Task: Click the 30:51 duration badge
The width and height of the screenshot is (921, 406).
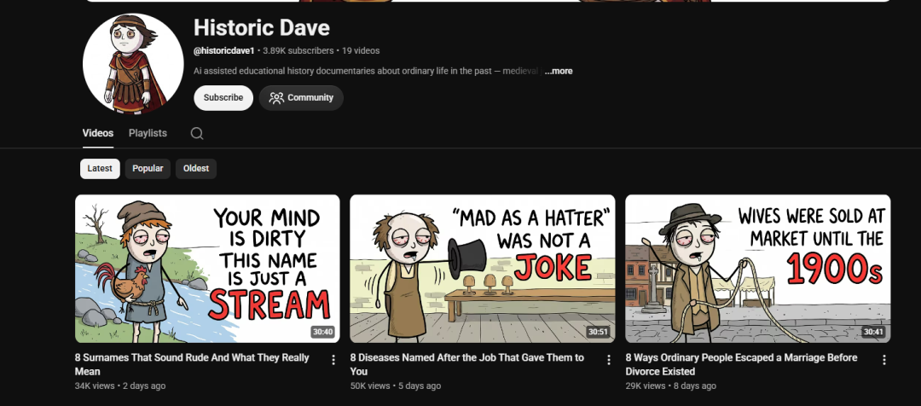Action: [598, 332]
